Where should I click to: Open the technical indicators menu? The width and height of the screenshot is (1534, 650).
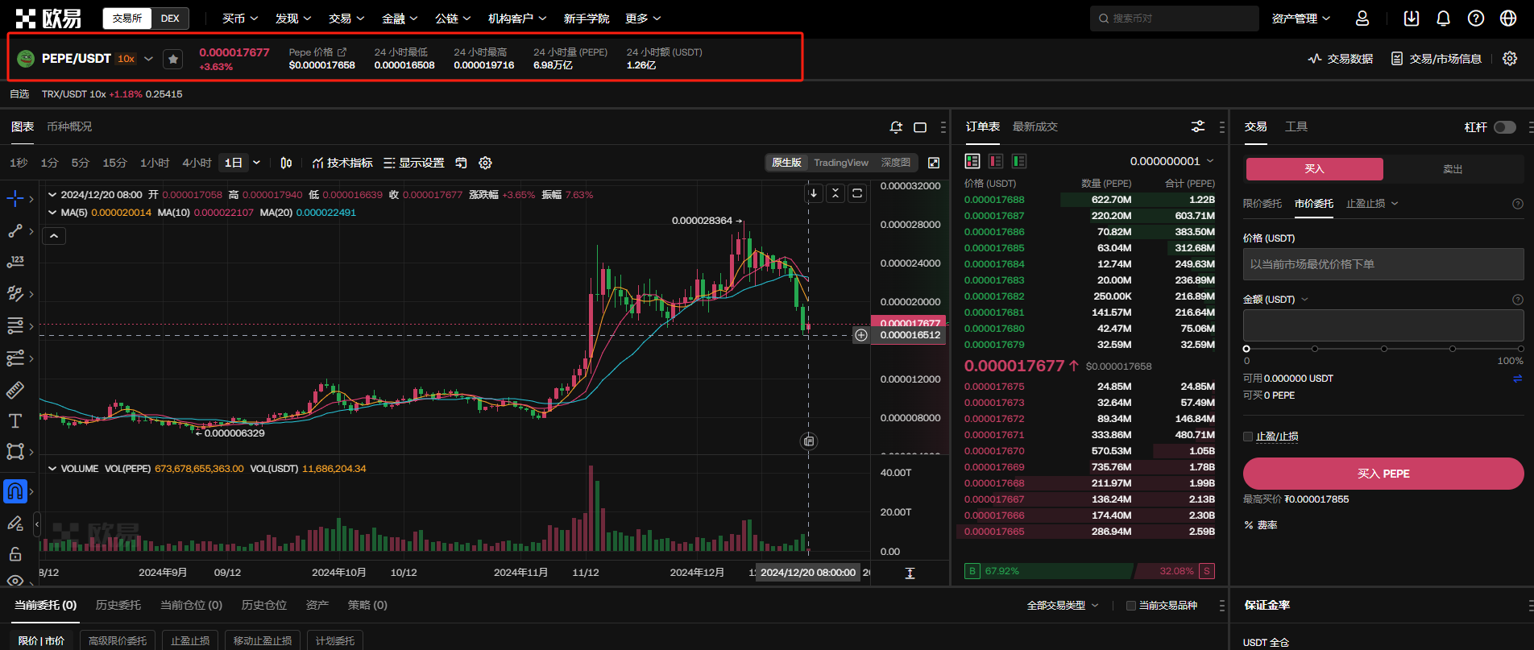point(342,163)
